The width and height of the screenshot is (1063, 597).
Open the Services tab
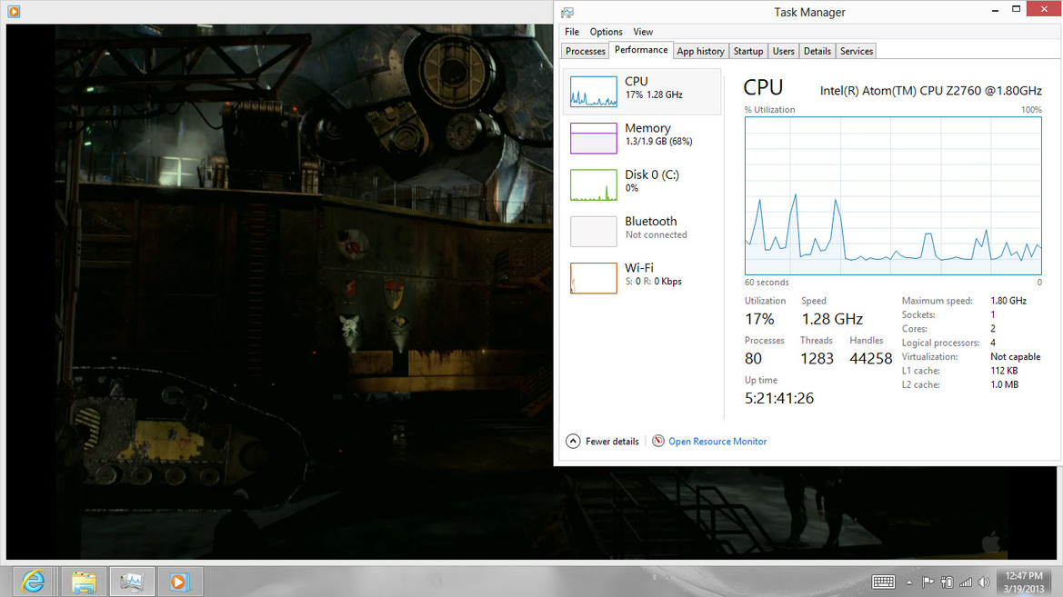point(857,51)
